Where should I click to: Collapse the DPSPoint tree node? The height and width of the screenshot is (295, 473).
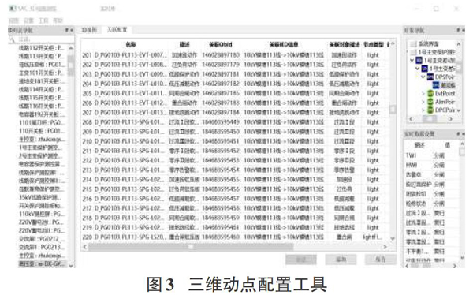point(423,77)
